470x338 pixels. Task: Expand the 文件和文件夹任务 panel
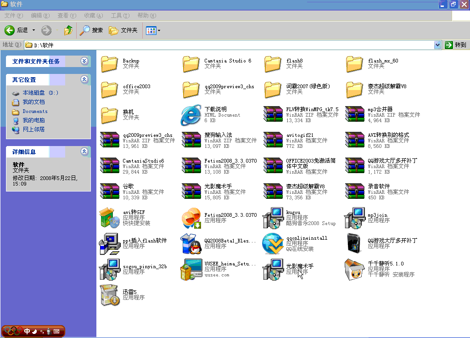(x=84, y=61)
